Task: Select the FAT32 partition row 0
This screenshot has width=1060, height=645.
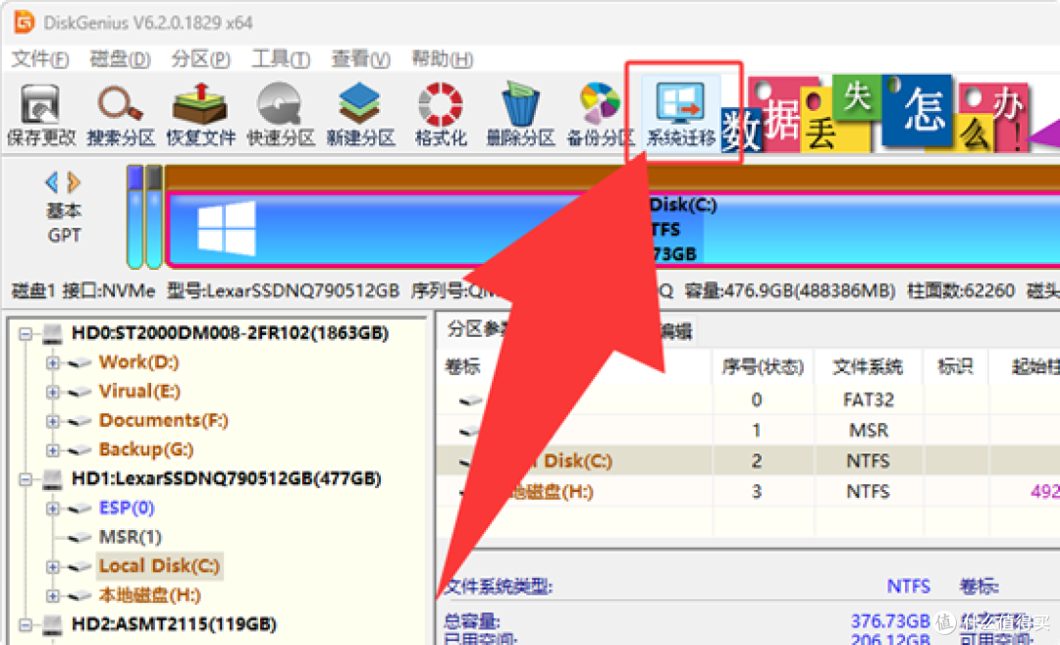Action: [748, 401]
